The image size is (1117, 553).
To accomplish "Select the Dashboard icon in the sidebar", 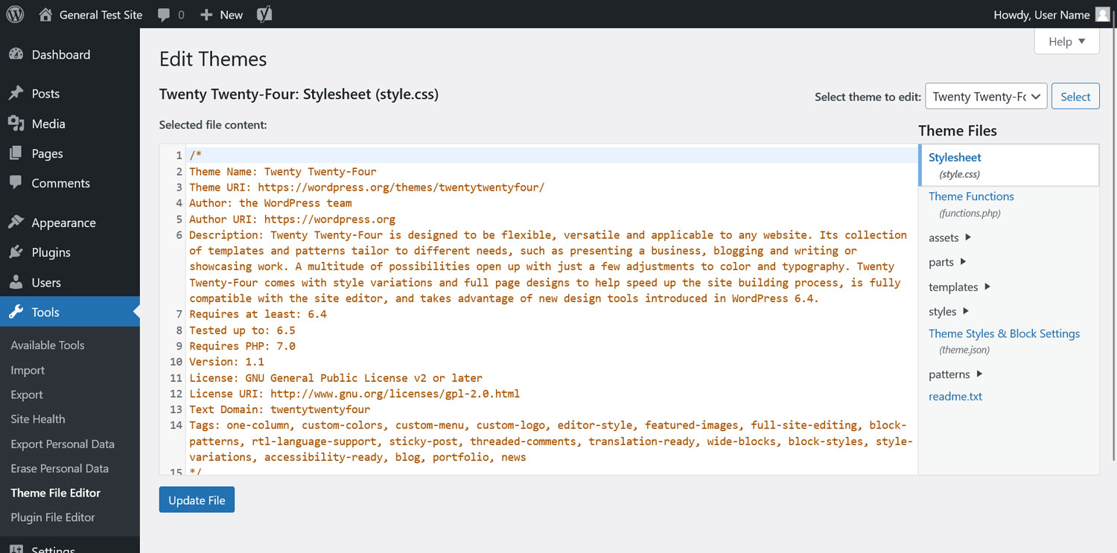I will coord(16,54).
